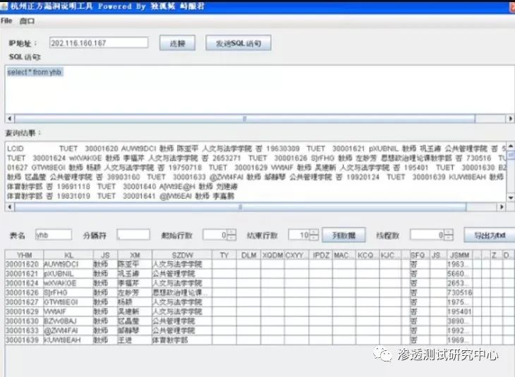Click the 列数据 list data button
Viewport: 515px width, 377px height.
tap(344, 235)
